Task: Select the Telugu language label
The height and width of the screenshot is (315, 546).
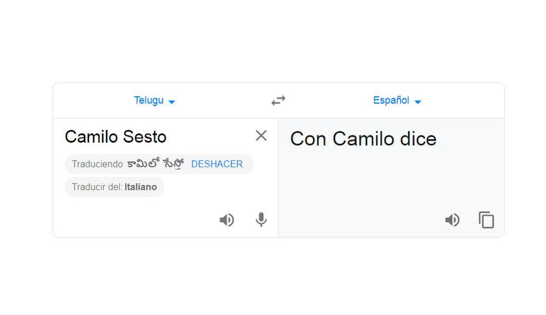Action: (x=149, y=100)
